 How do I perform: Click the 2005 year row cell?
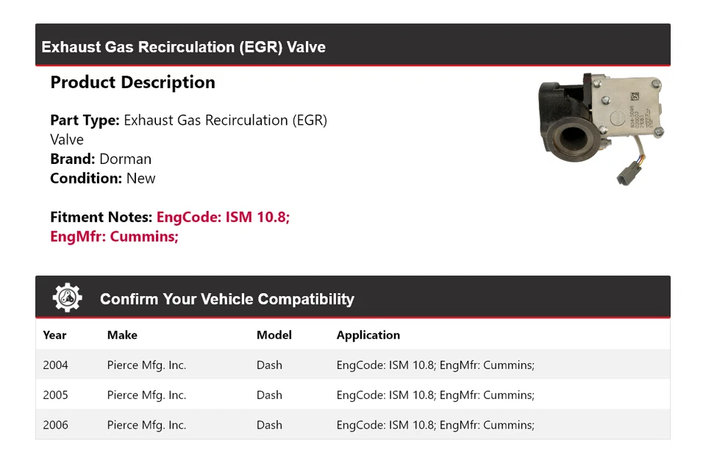pos(55,395)
